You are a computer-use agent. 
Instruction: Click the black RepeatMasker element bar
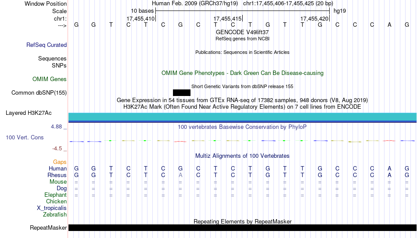pyautogui.click(x=243, y=227)
